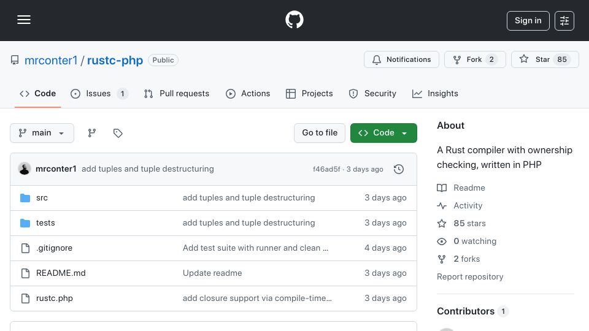589x331 pixels.
Task: Open the tests folder
Action: [45, 223]
